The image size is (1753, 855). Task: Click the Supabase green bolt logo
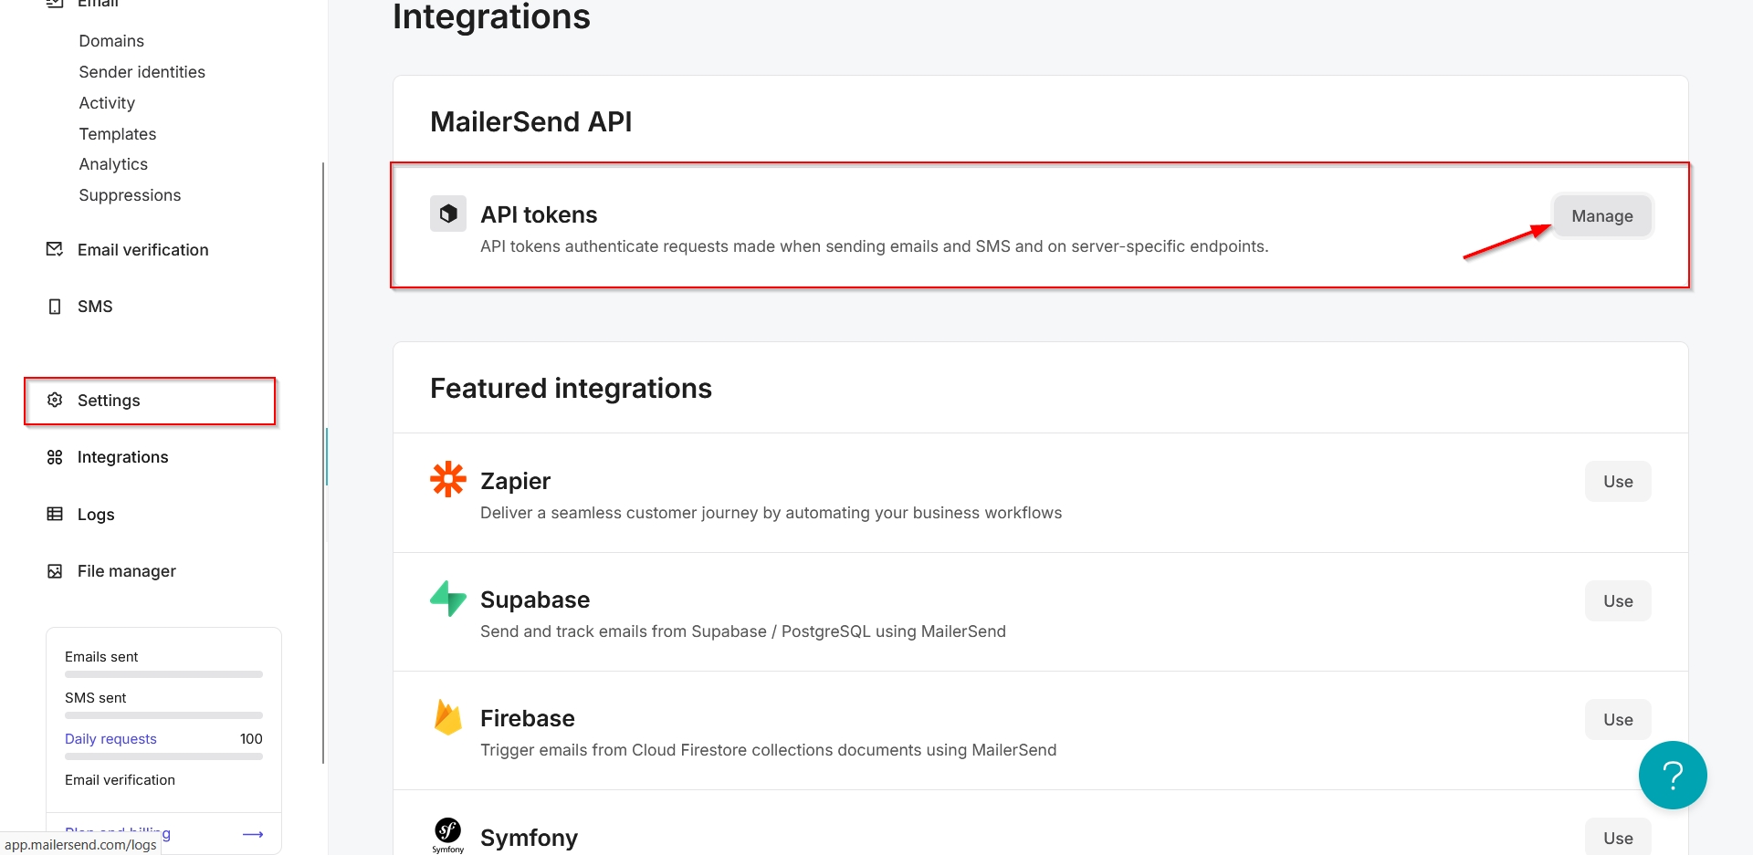447,599
